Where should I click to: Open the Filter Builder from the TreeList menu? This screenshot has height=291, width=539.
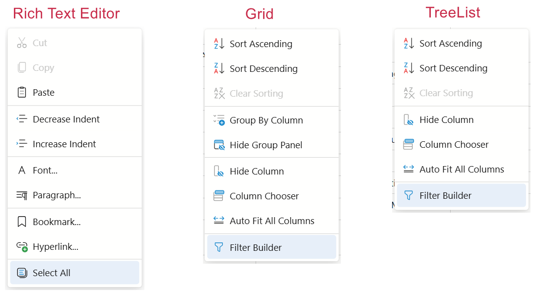pos(447,195)
